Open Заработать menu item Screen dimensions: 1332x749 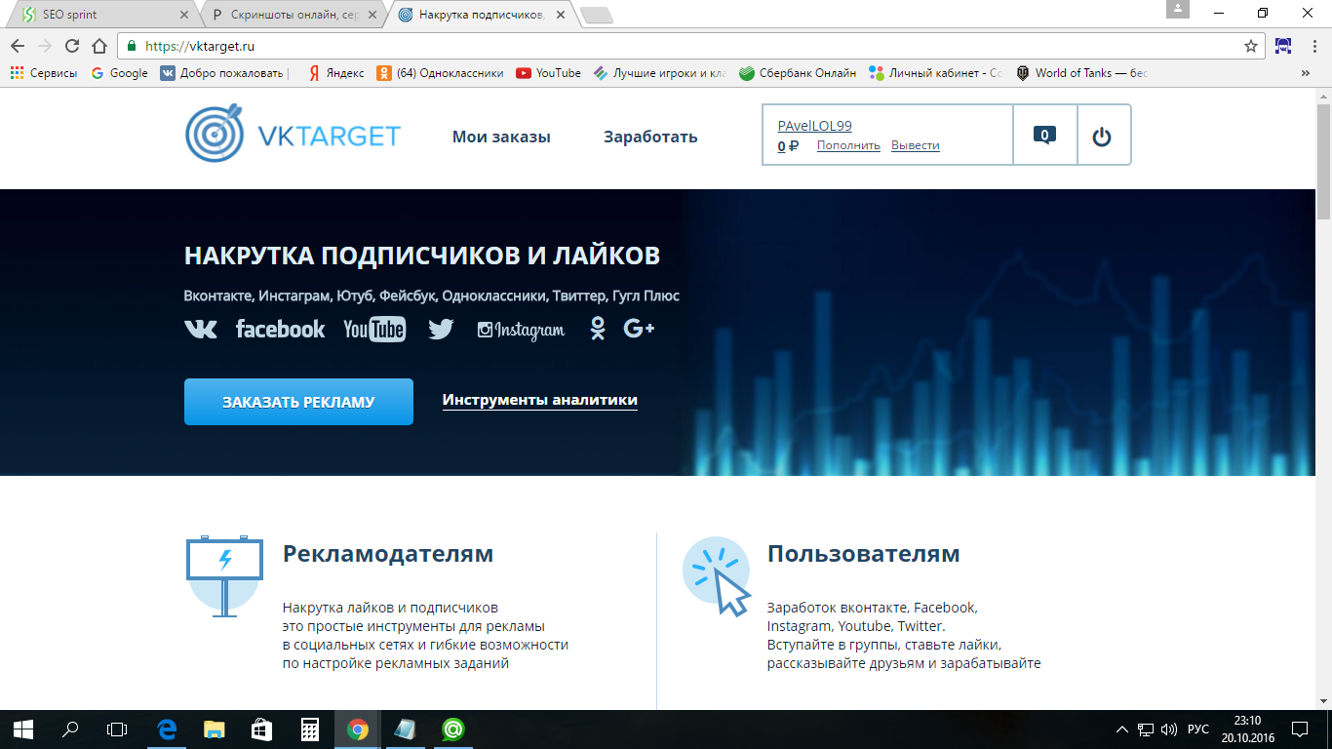click(650, 137)
